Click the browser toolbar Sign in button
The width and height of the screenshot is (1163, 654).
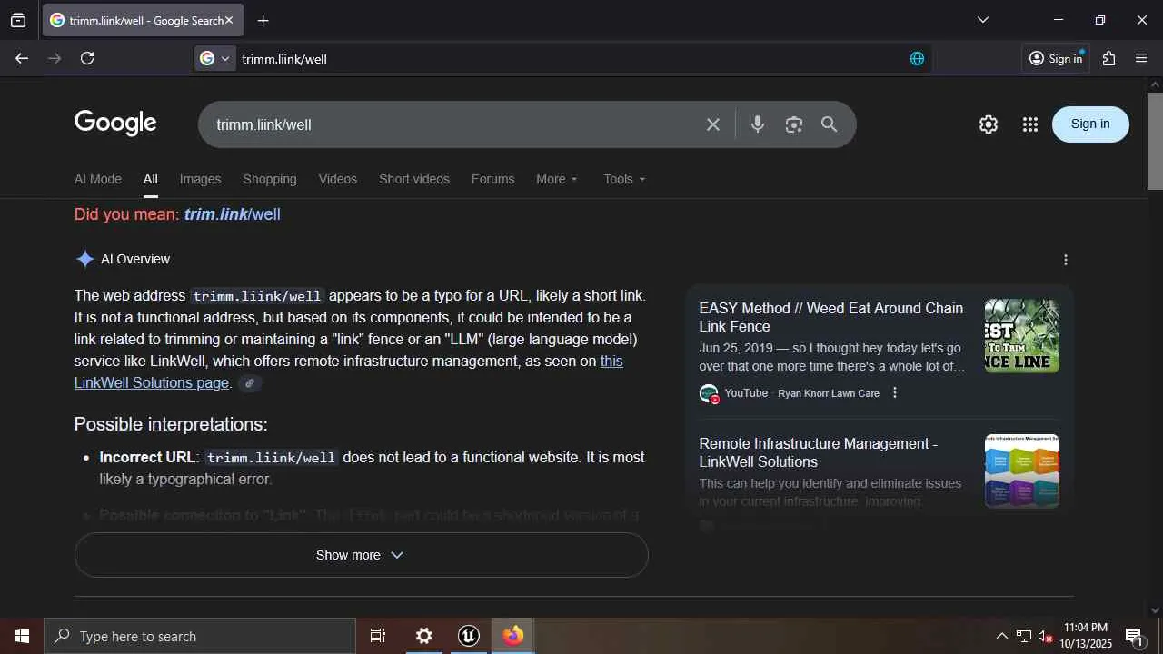[1056, 58]
